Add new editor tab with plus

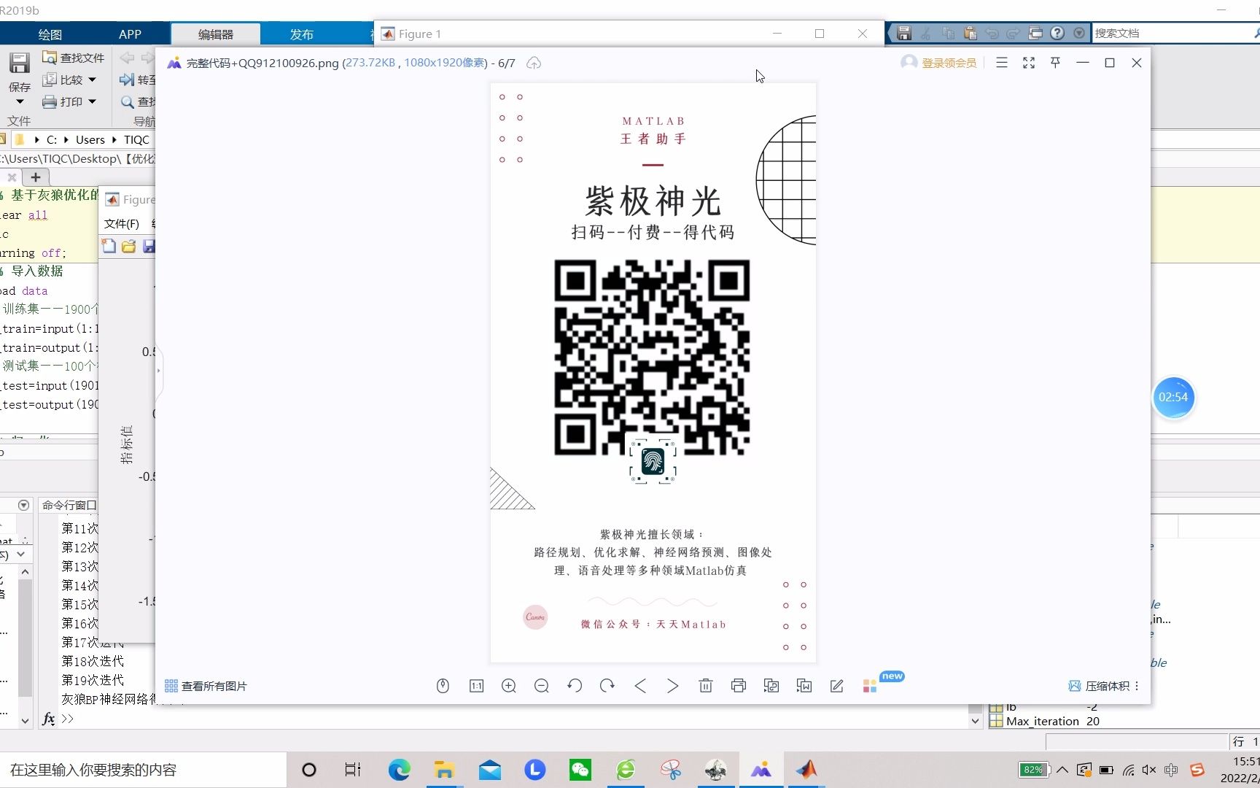(x=35, y=177)
